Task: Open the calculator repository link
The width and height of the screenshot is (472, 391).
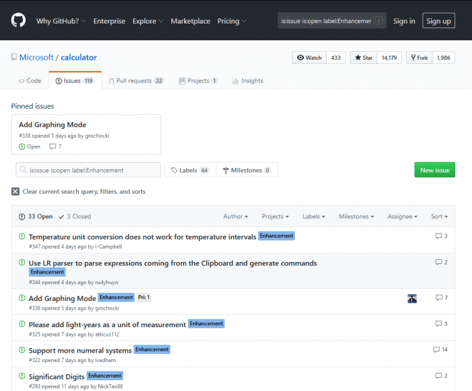Action: (79, 57)
